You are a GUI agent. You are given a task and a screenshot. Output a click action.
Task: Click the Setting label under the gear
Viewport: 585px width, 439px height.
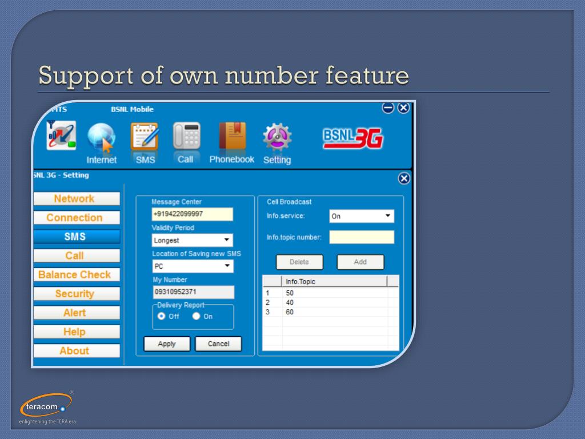pos(277,160)
